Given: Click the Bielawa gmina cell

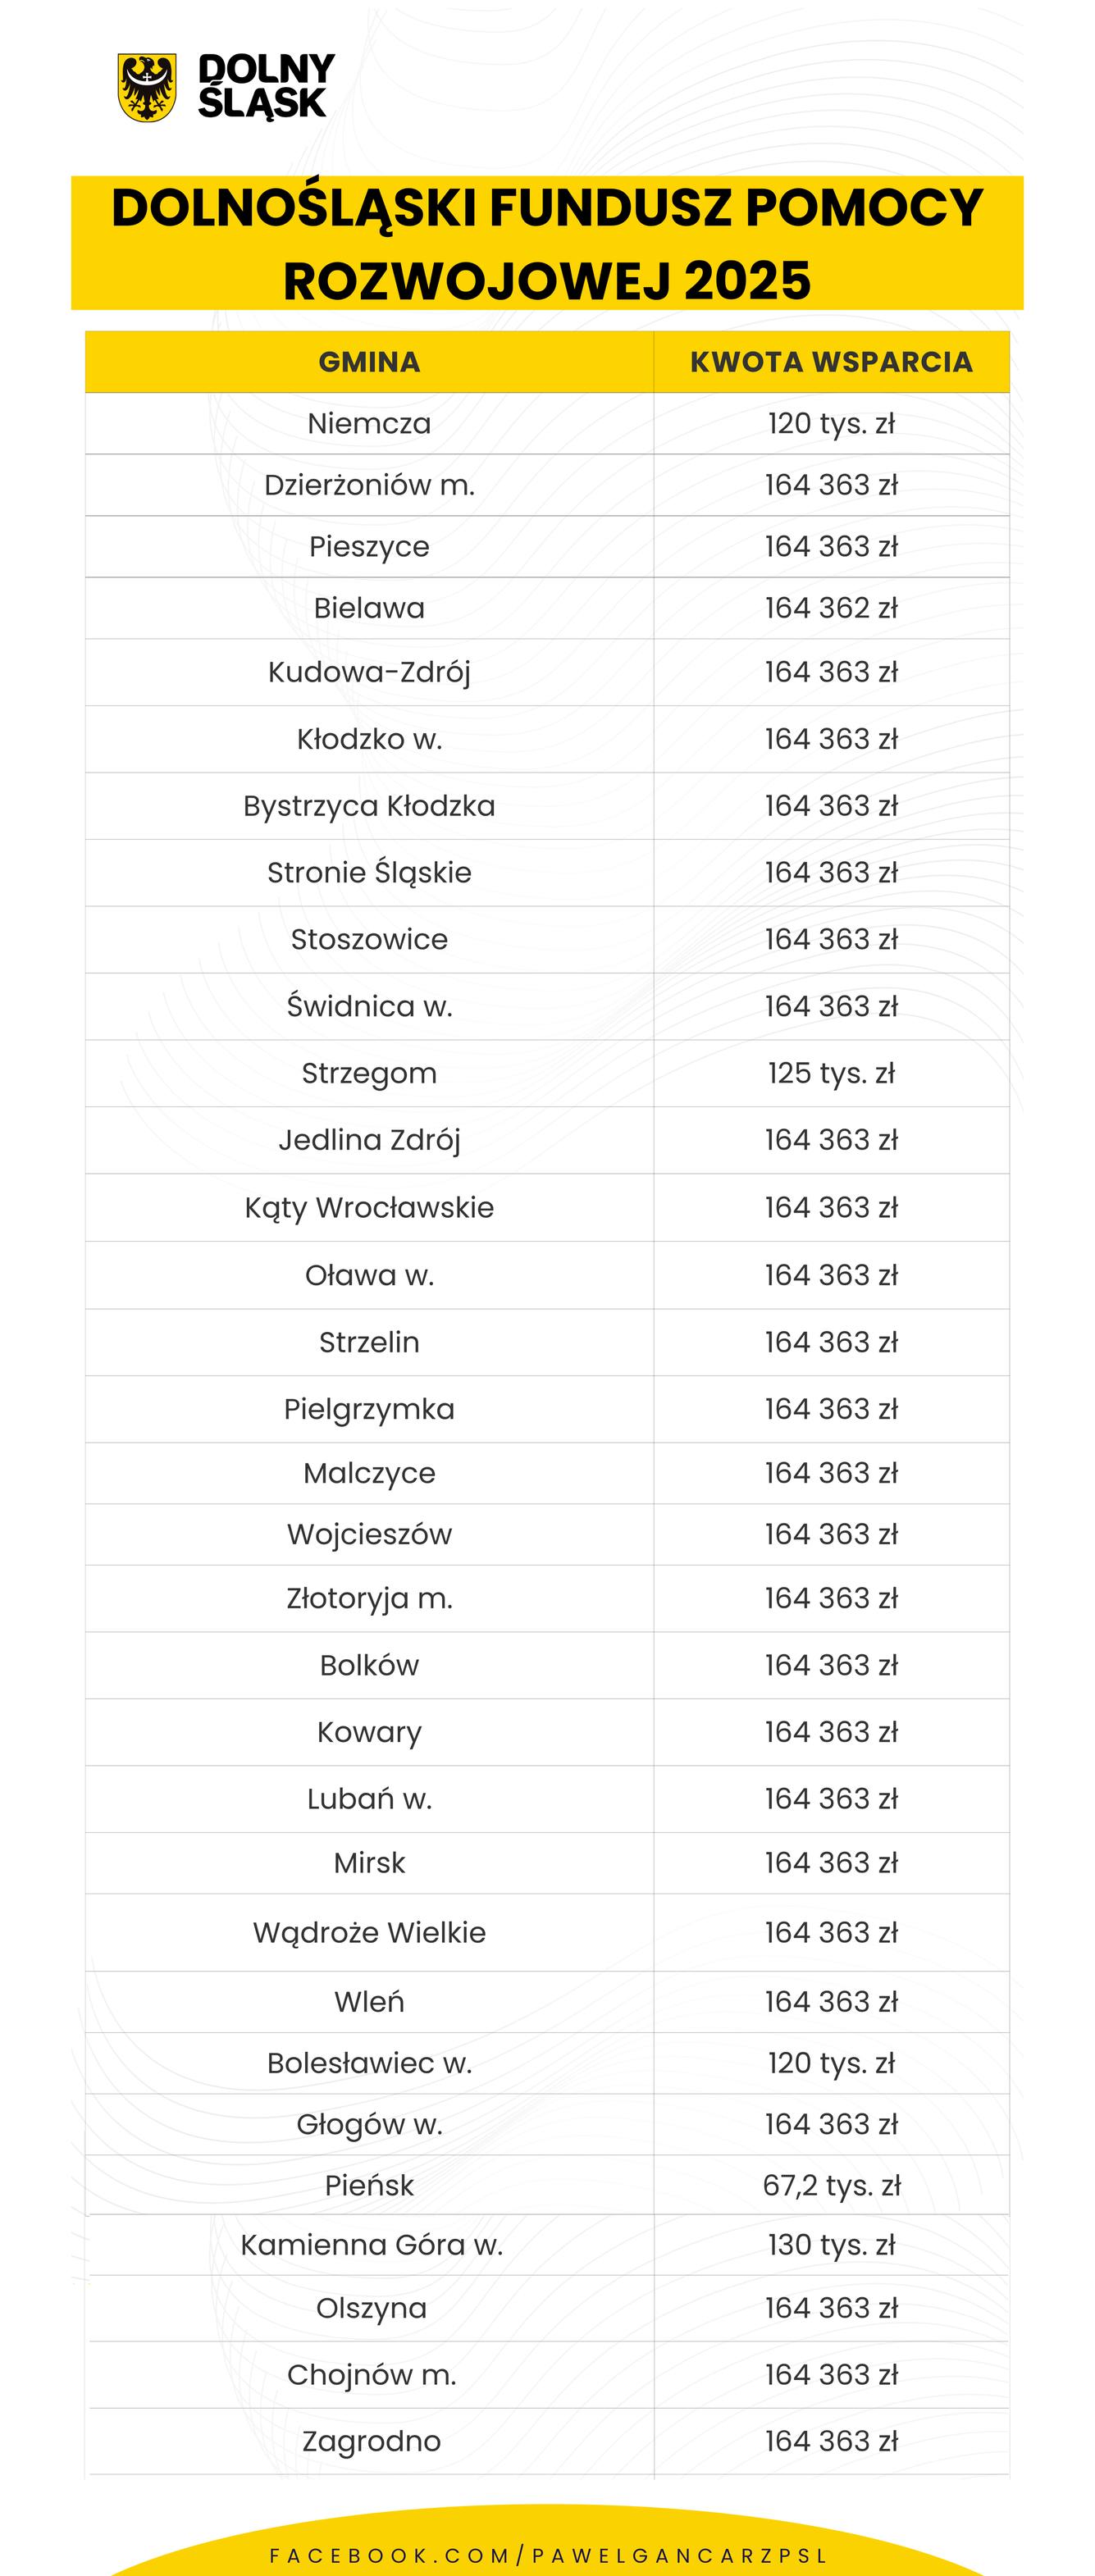Looking at the screenshot, I should (x=369, y=608).
